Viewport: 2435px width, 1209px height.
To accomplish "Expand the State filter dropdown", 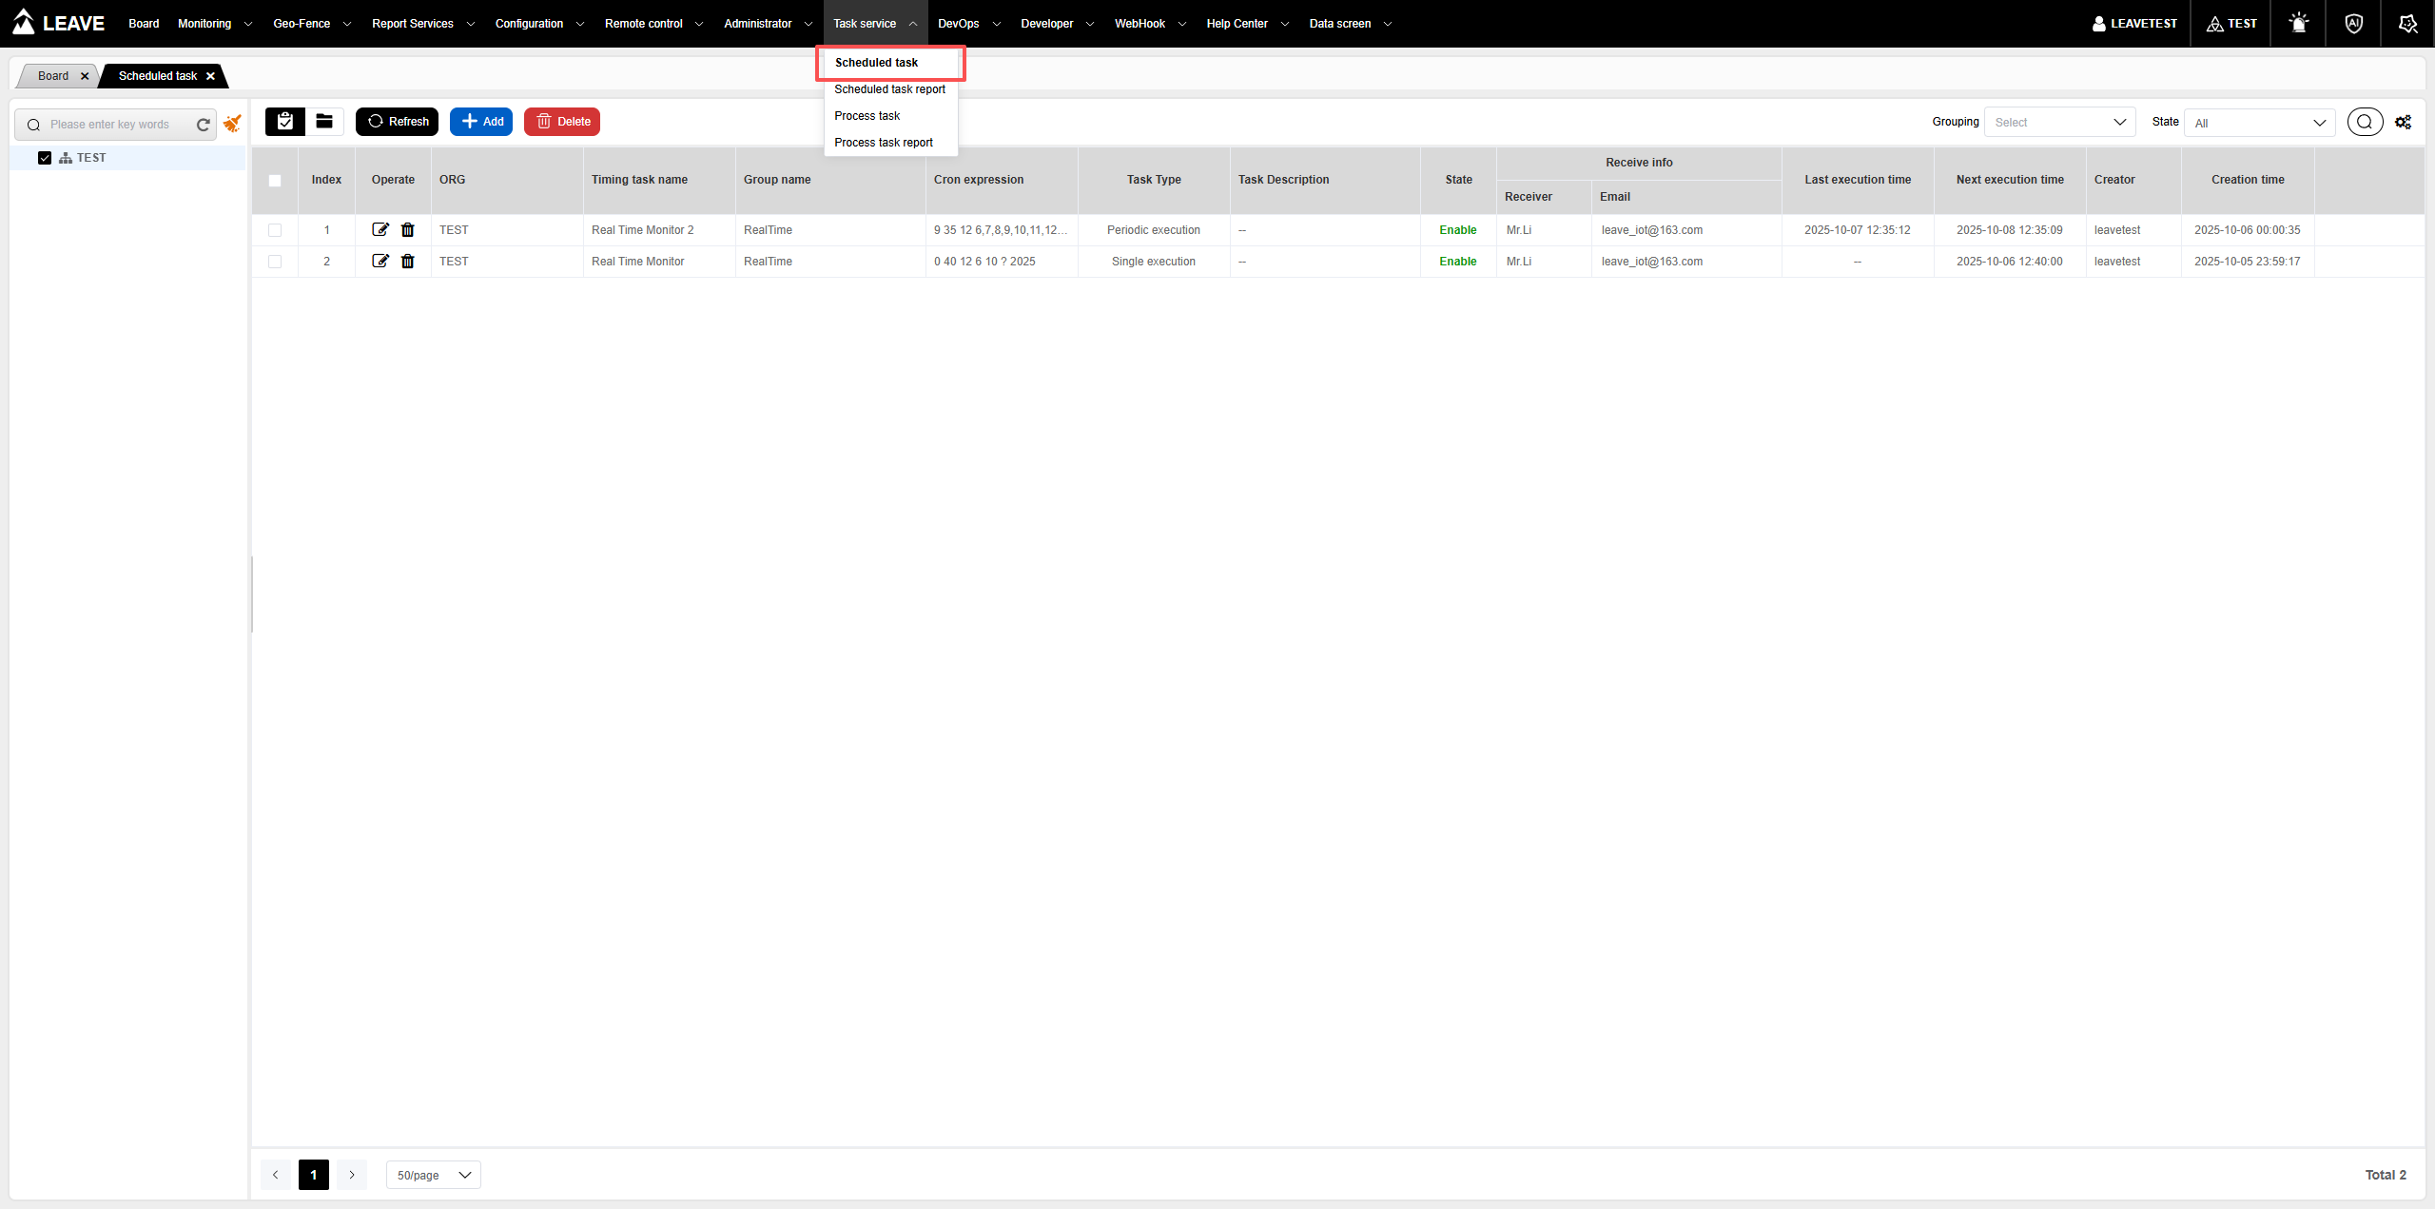I will click(x=2259, y=122).
